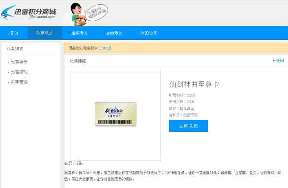This screenshot has height=188, width=288.
Task: Click the 参与人数：2000 text
Action: (181, 102)
